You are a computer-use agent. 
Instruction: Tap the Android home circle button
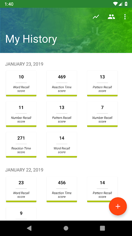(x=66, y=228)
